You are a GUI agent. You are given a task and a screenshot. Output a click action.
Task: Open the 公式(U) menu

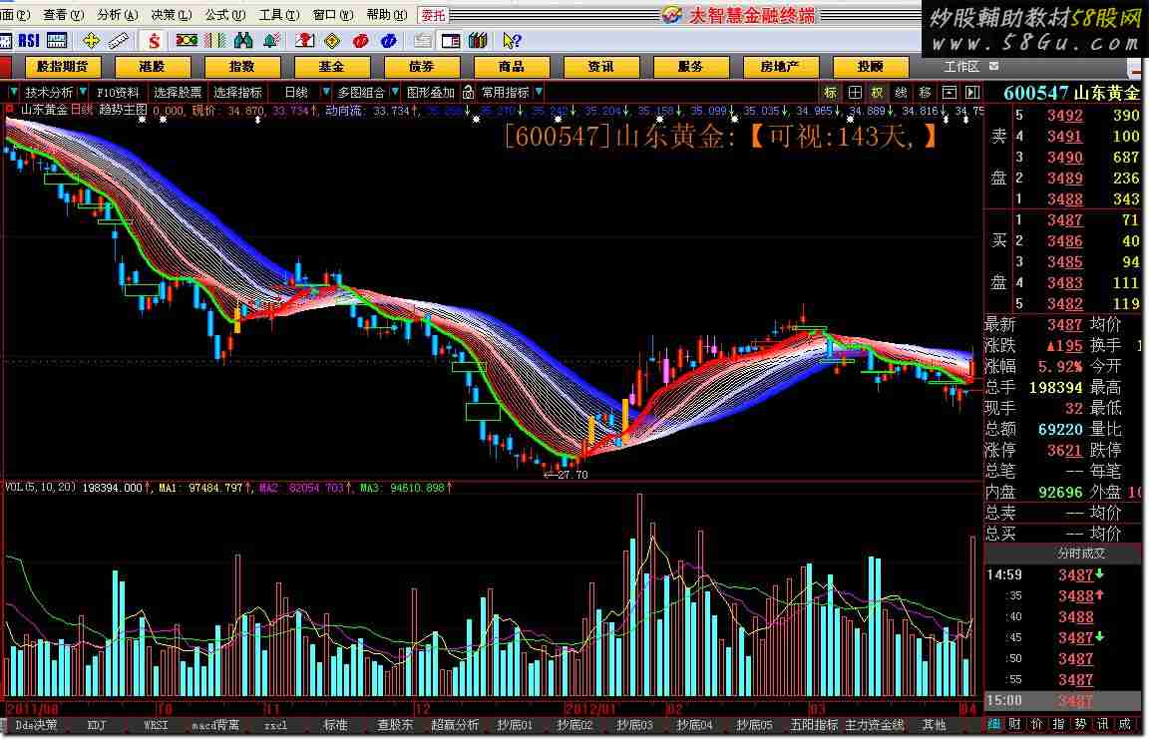tap(225, 14)
